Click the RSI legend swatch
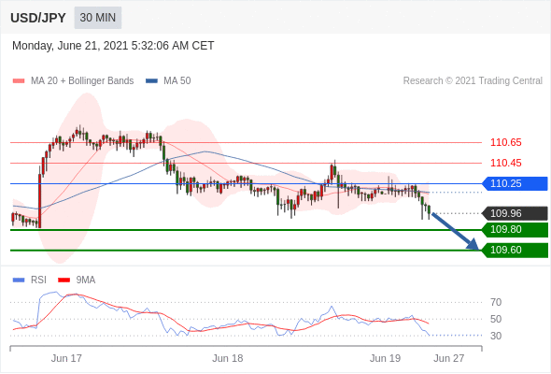 click(19, 280)
